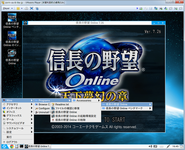Click the floppy drive device icon

151,9
